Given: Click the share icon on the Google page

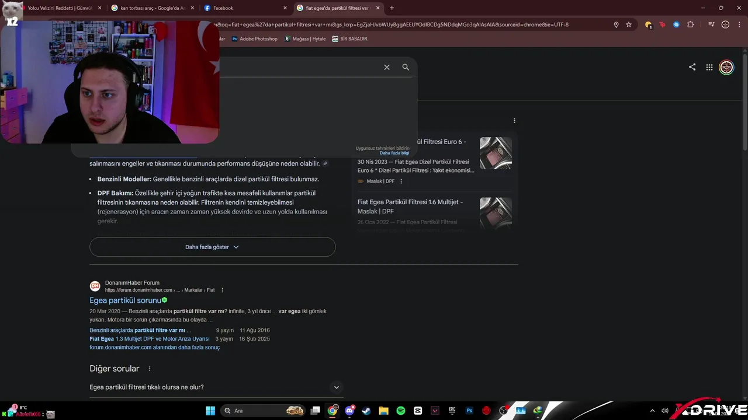Looking at the screenshot, I should 692,67.
